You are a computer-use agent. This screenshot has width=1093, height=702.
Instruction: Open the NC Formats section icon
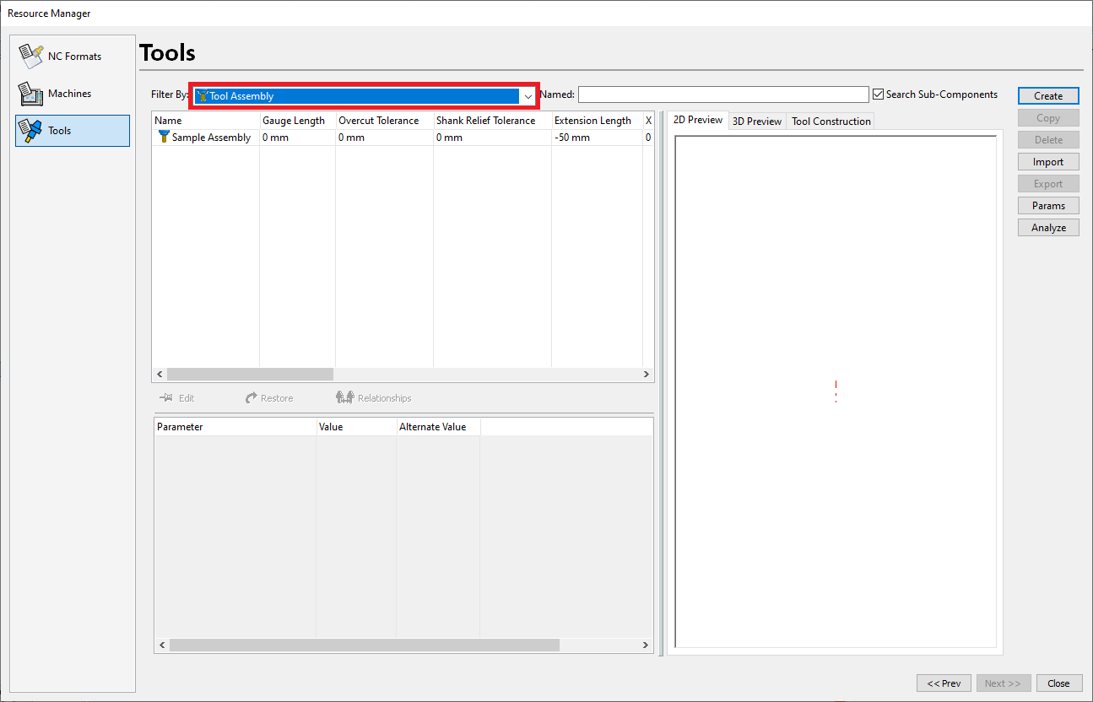point(30,57)
